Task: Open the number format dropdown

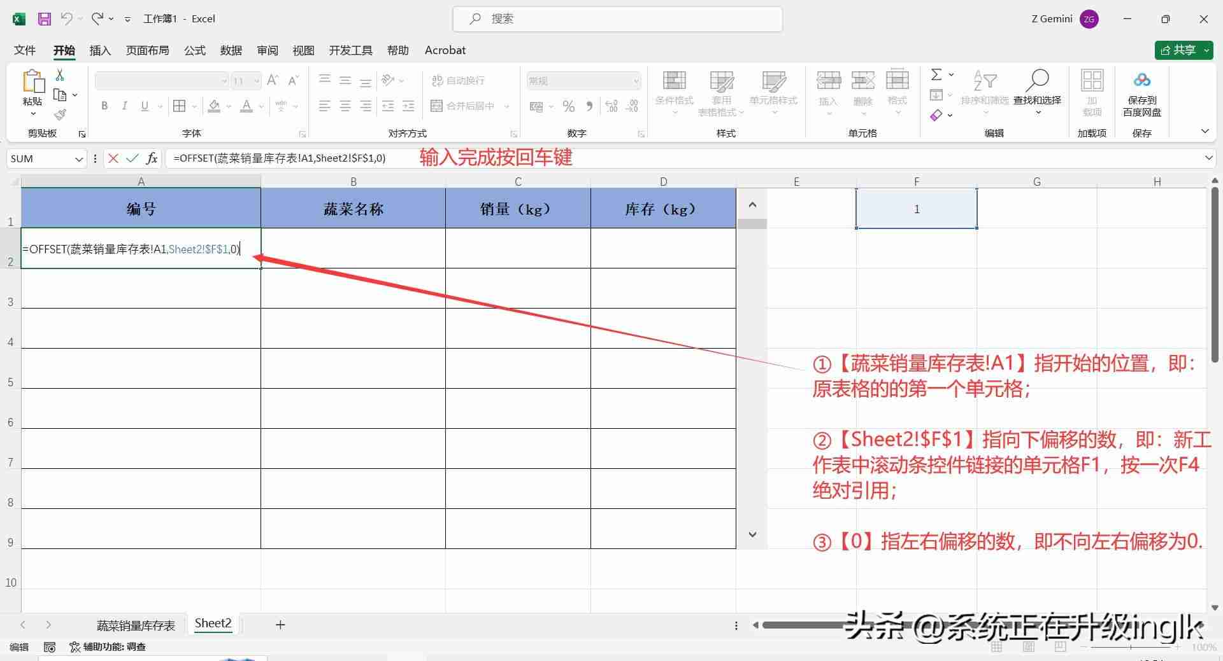Action: 638,80
